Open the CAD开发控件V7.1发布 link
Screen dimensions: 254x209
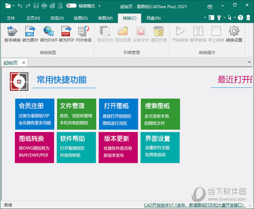pyautogui.click(x=194, y=205)
